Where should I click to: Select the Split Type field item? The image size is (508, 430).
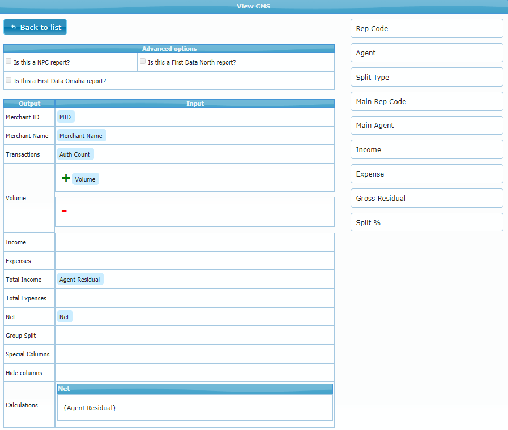(x=426, y=77)
